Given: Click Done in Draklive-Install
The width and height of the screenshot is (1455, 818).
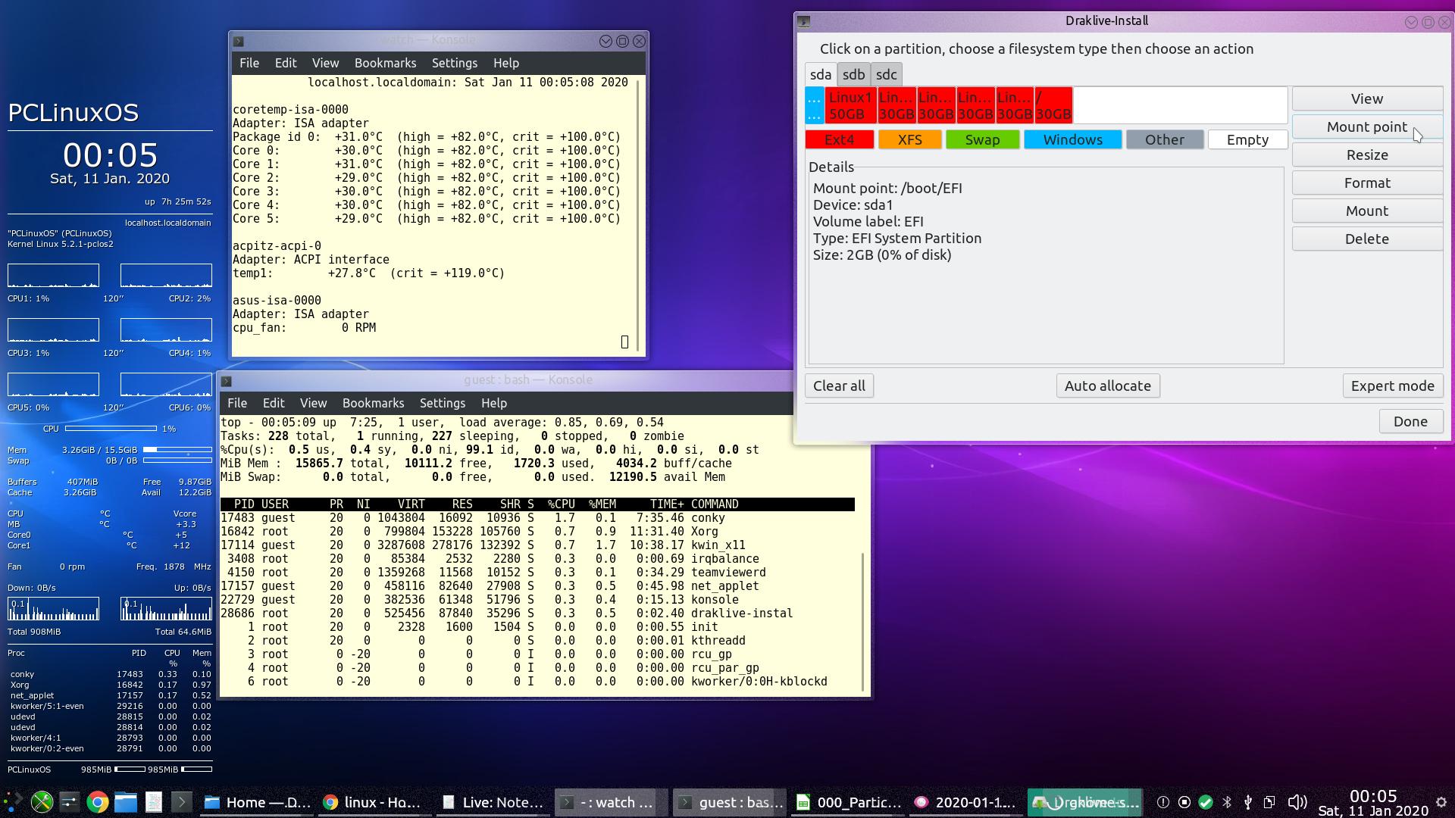Looking at the screenshot, I should [x=1410, y=421].
